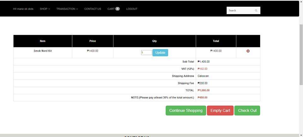Open the CONTACT US page
The width and height of the screenshot is (303, 137).
[x=92, y=9]
